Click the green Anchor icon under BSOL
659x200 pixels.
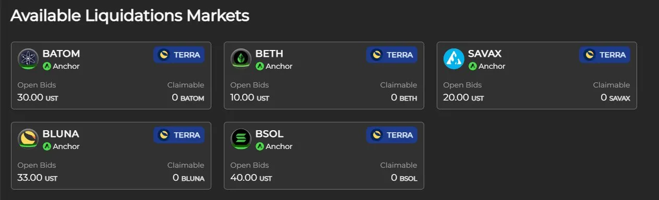pos(260,146)
